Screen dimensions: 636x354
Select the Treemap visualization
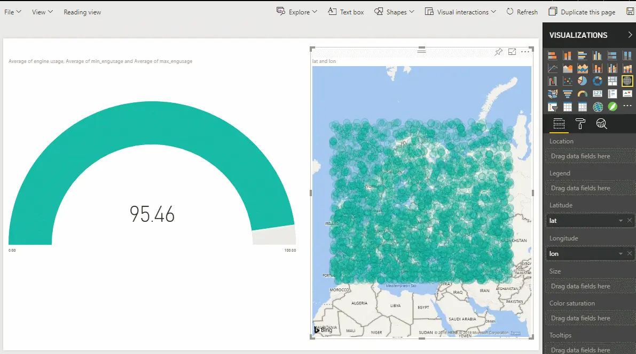click(x=613, y=81)
